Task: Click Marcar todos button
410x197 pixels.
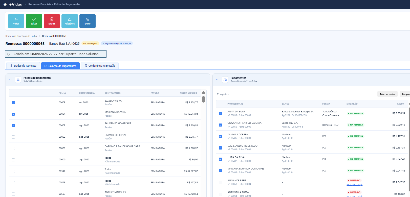Action: click(387, 94)
